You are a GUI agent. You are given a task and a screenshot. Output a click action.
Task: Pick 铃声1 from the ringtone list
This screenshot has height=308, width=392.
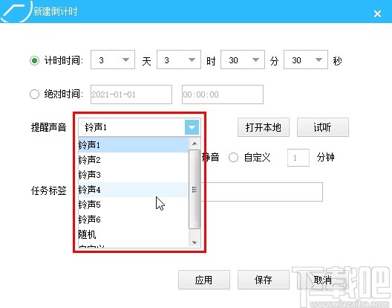pyautogui.click(x=134, y=145)
